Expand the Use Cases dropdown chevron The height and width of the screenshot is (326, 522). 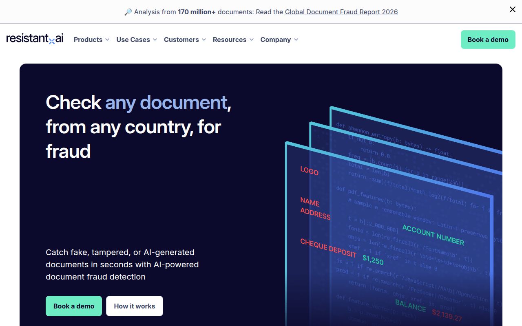pos(155,40)
